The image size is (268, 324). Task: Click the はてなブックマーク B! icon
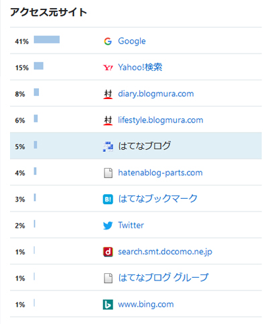(x=108, y=199)
